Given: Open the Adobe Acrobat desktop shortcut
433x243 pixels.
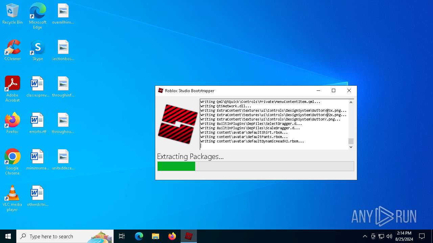Looking at the screenshot, I should [x=13, y=89].
